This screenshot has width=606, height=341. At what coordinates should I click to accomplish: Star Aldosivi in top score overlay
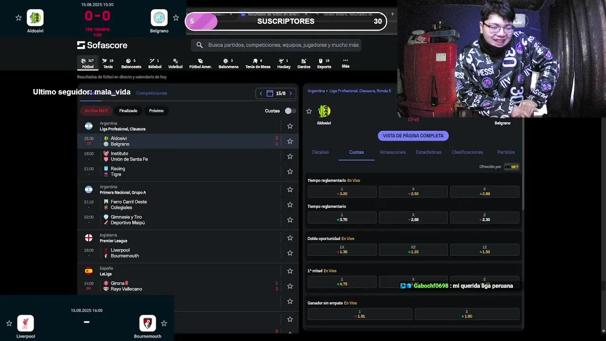point(18,18)
